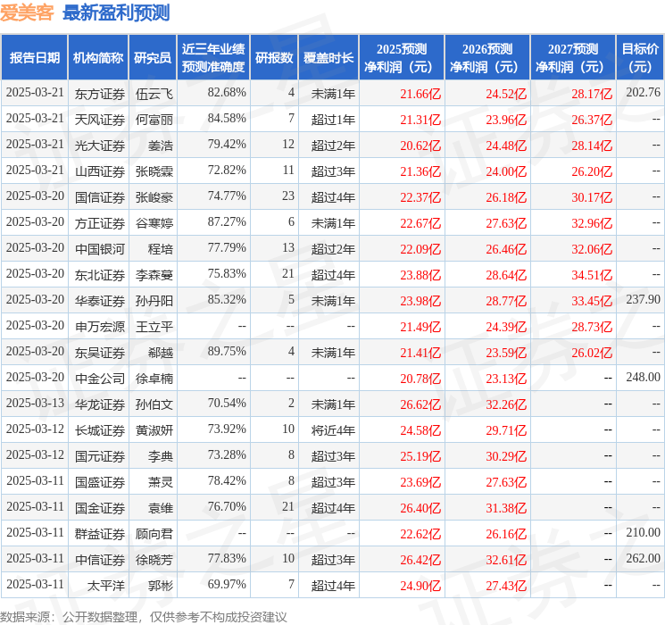This screenshot has height=625, width=665.
Task: Select the 天风证券 institution cell
Action: [100, 120]
